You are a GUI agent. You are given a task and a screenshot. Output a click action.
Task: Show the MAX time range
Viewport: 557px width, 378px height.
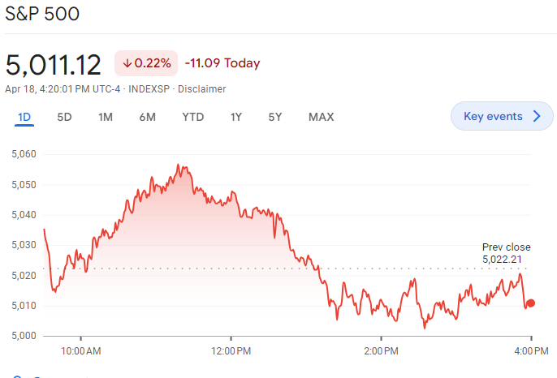click(321, 117)
